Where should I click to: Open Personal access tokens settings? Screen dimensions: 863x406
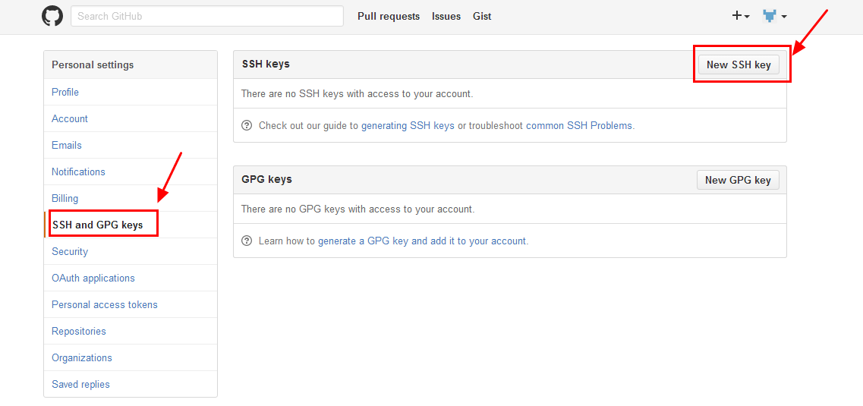[x=105, y=304]
